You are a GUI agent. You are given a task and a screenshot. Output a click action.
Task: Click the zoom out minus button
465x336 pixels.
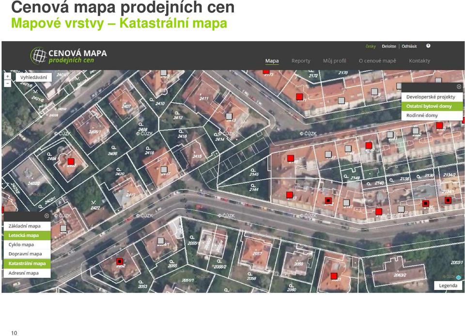[x=7, y=84]
